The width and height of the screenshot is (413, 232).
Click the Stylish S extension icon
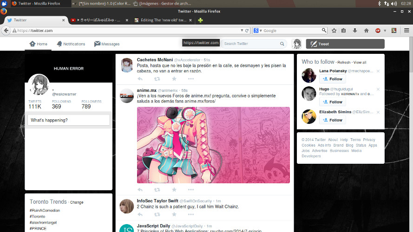click(x=394, y=31)
